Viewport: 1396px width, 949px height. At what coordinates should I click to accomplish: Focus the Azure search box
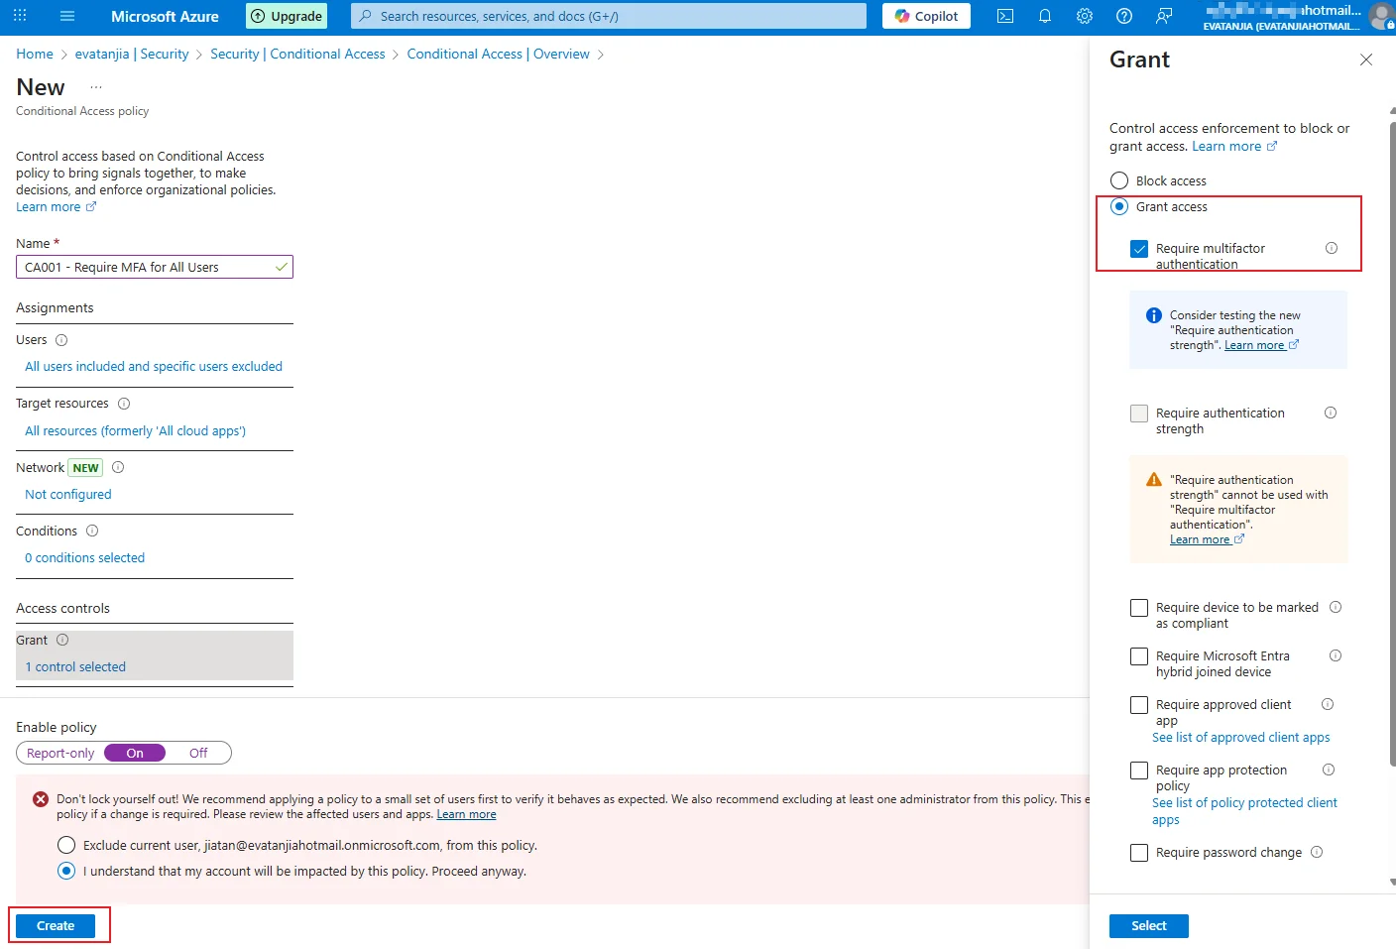609,16
